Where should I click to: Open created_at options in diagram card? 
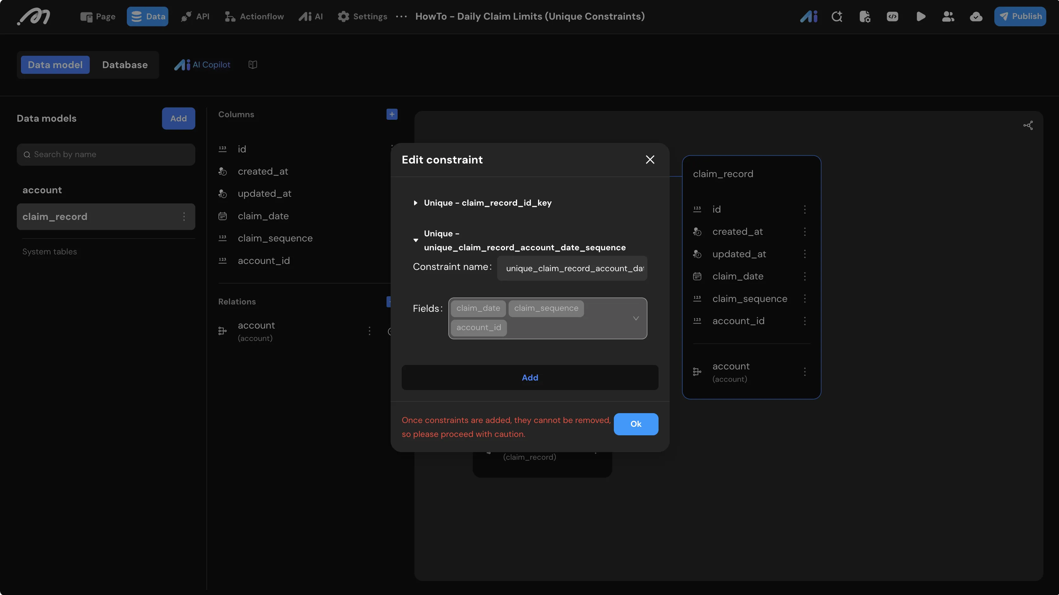click(804, 232)
